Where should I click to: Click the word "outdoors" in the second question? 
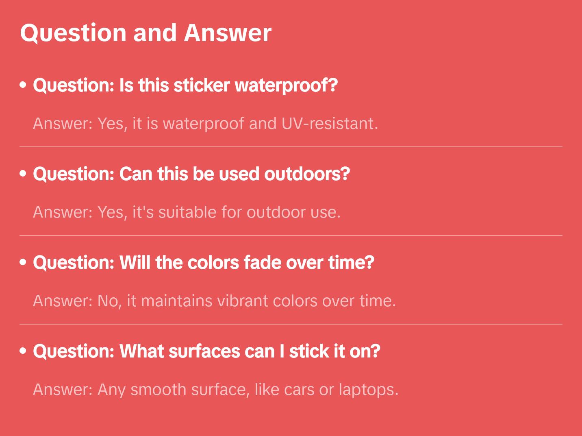(306, 174)
